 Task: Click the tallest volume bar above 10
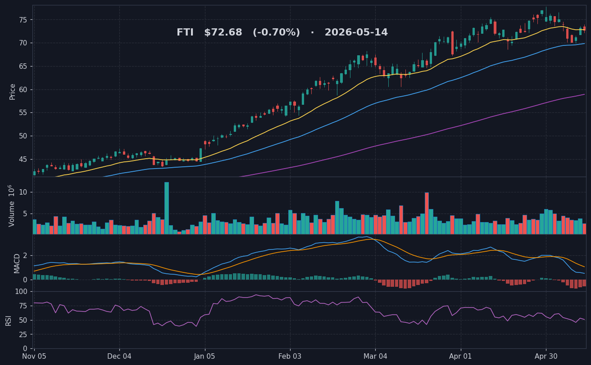coord(167,208)
